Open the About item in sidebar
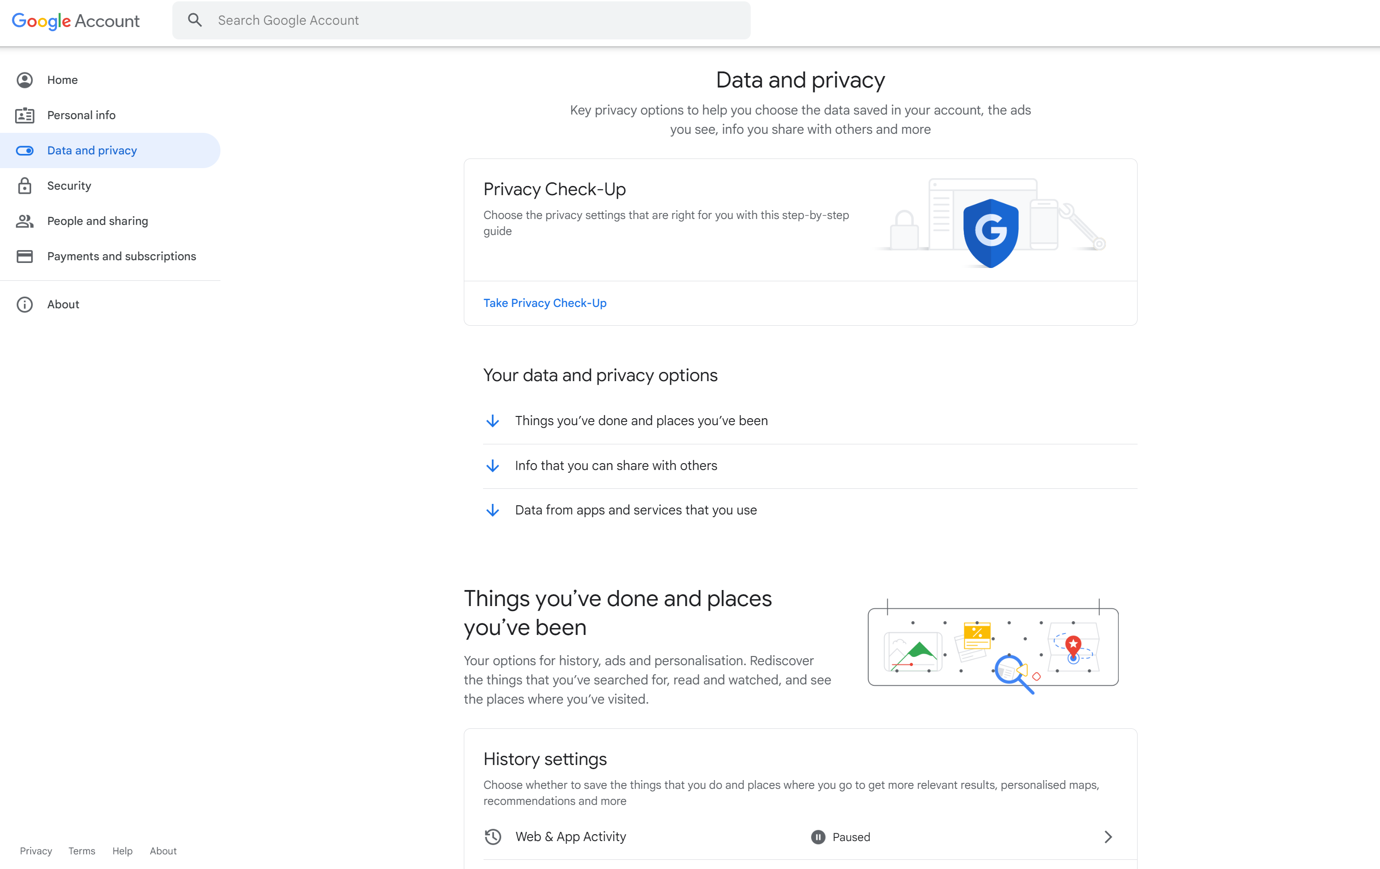The image size is (1380, 869). [110, 304]
